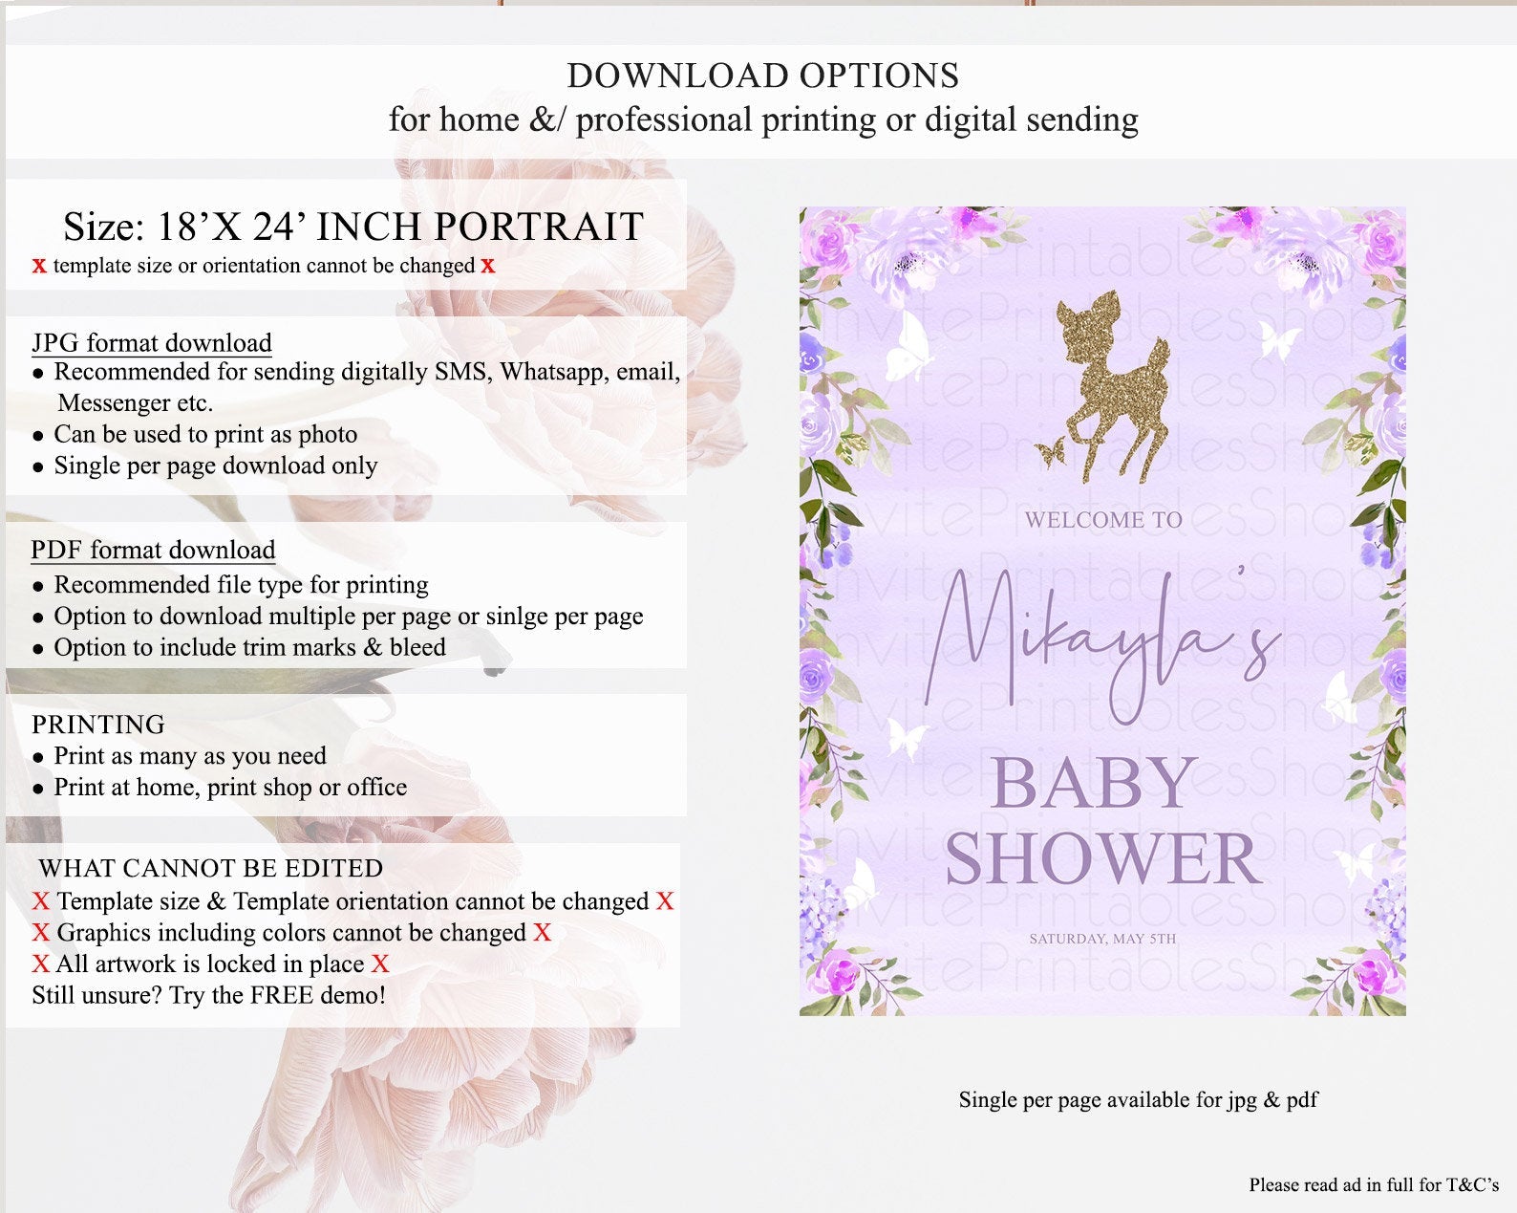This screenshot has width=1517, height=1213.
Task: Click the red X after "locked in place"
Action: point(380,964)
